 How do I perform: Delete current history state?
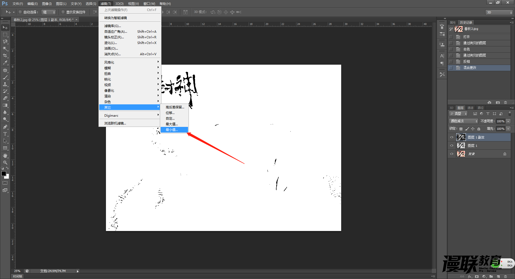pos(506,102)
